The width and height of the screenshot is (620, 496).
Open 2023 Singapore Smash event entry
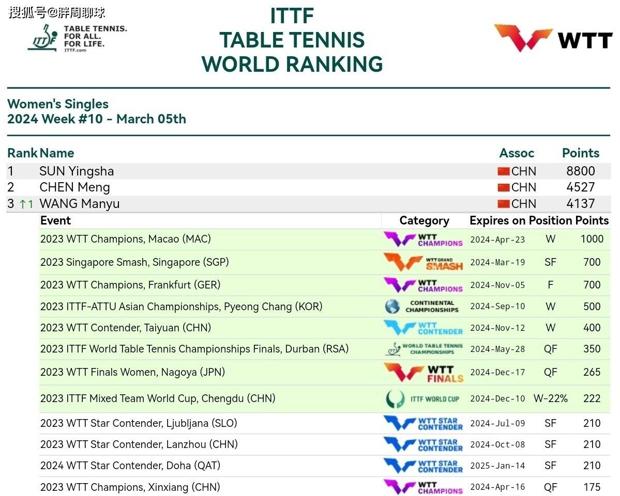coord(134,262)
